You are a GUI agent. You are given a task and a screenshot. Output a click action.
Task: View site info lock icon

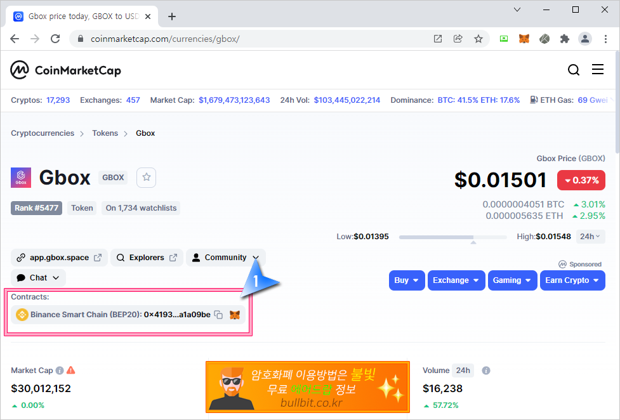point(81,39)
